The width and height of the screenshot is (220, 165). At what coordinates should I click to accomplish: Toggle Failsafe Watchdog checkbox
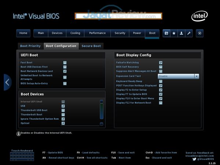click(x=161, y=63)
